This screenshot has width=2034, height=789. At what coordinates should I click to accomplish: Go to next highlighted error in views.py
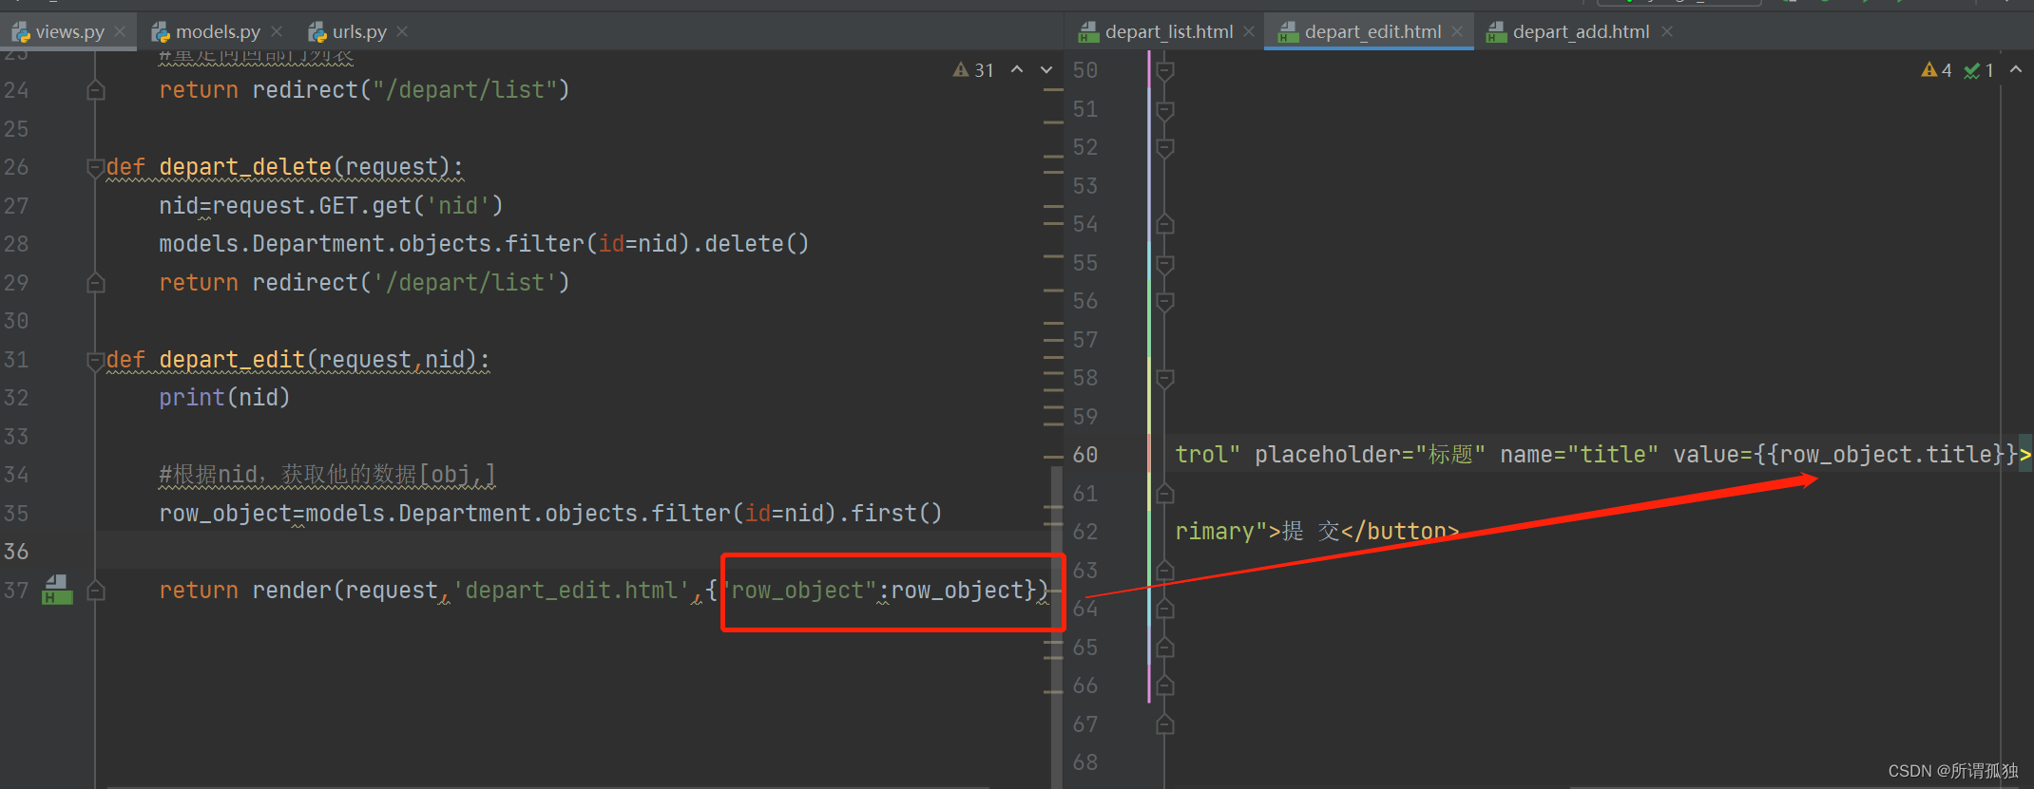click(x=1046, y=69)
